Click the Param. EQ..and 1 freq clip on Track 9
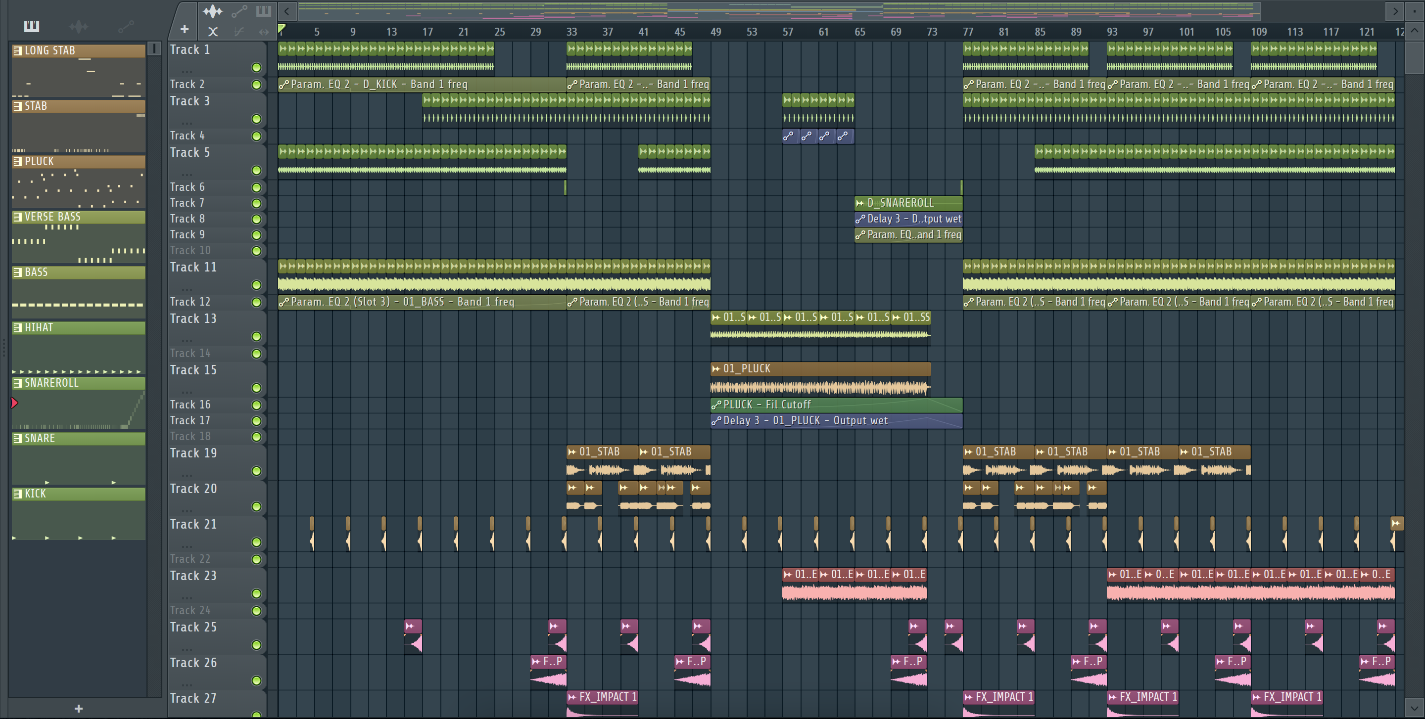This screenshot has width=1425, height=719. [908, 235]
